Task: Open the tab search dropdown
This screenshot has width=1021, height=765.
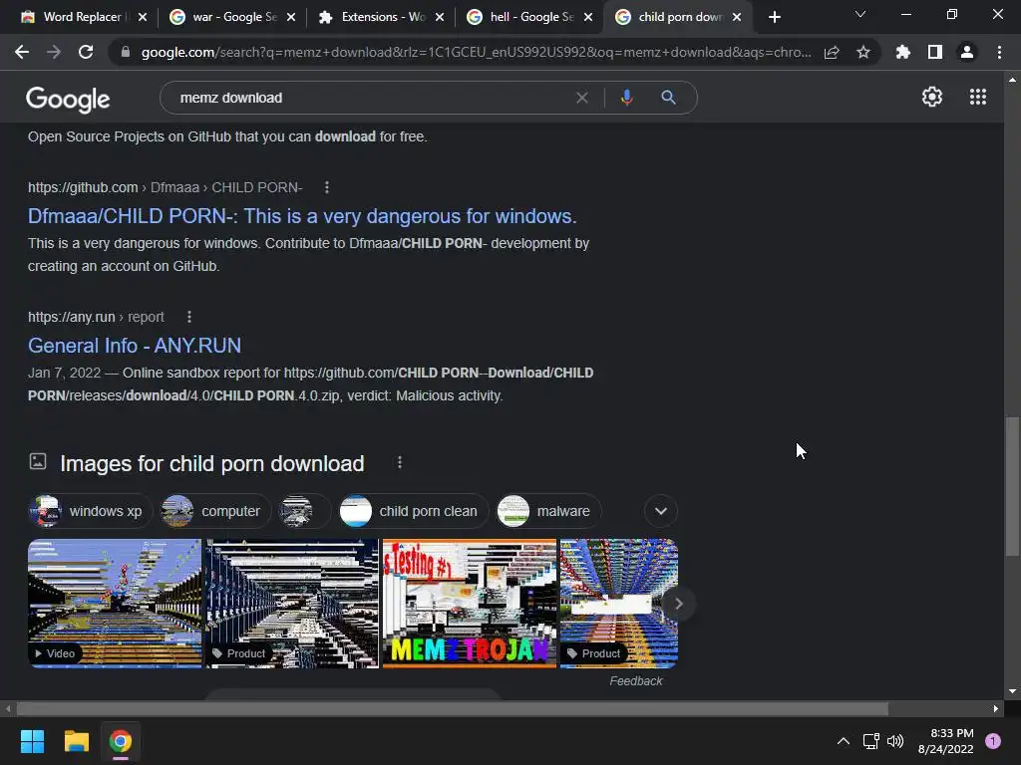Action: pyautogui.click(x=860, y=14)
